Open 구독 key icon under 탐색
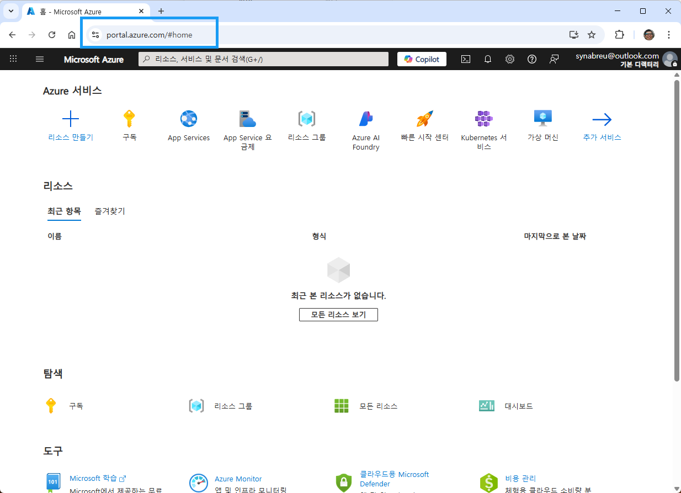 pos(51,406)
